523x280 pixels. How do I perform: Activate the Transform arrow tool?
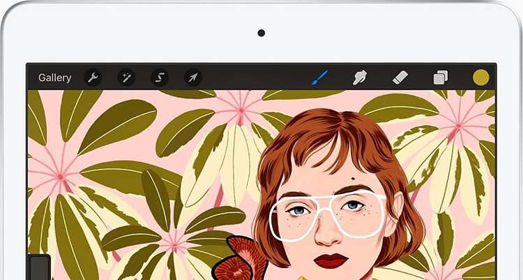(193, 78)
